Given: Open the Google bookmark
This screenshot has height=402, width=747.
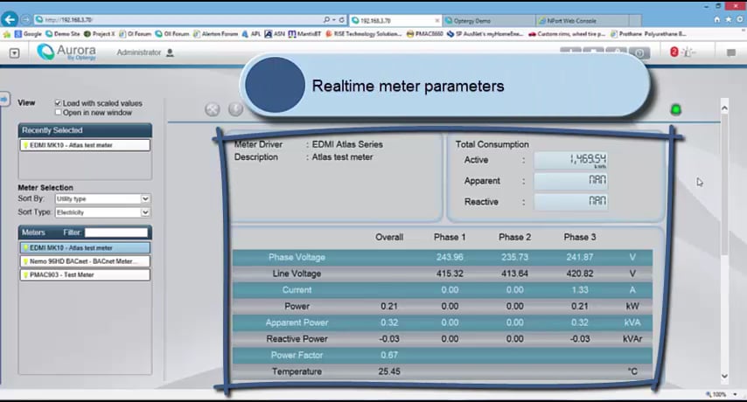Looking at the screenshot, I should 28,34.
